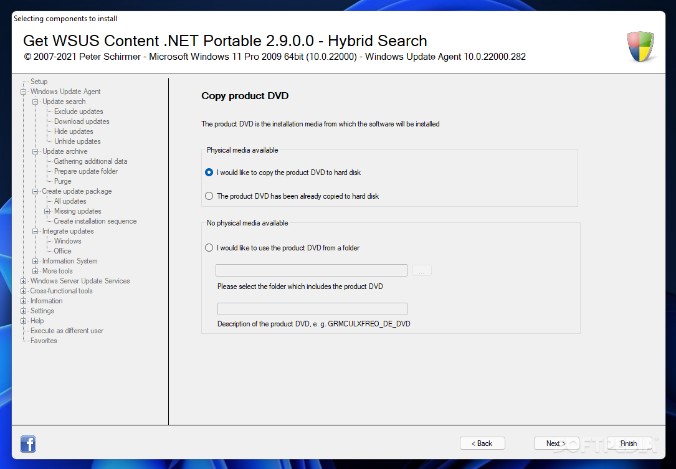This screenshot has width=676, height=469.
Task: Click the Next button
Action: pyautogui.click(x=556, y=443)
